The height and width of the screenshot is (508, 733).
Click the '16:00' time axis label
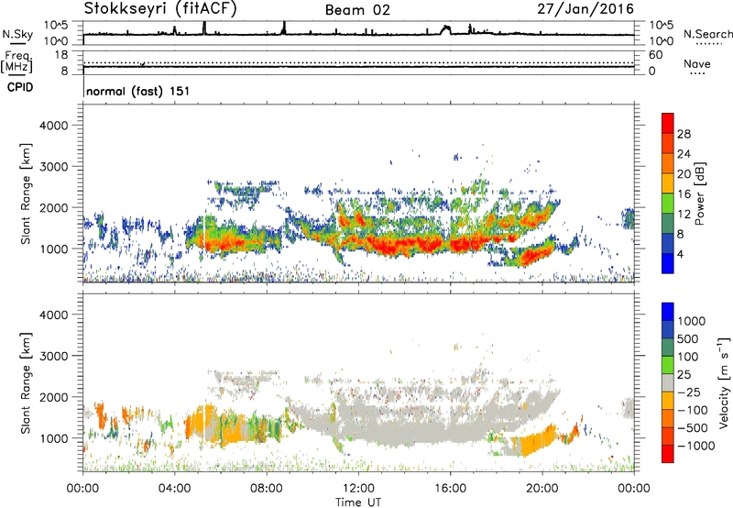pyautogui.click(x=450, y=489)
